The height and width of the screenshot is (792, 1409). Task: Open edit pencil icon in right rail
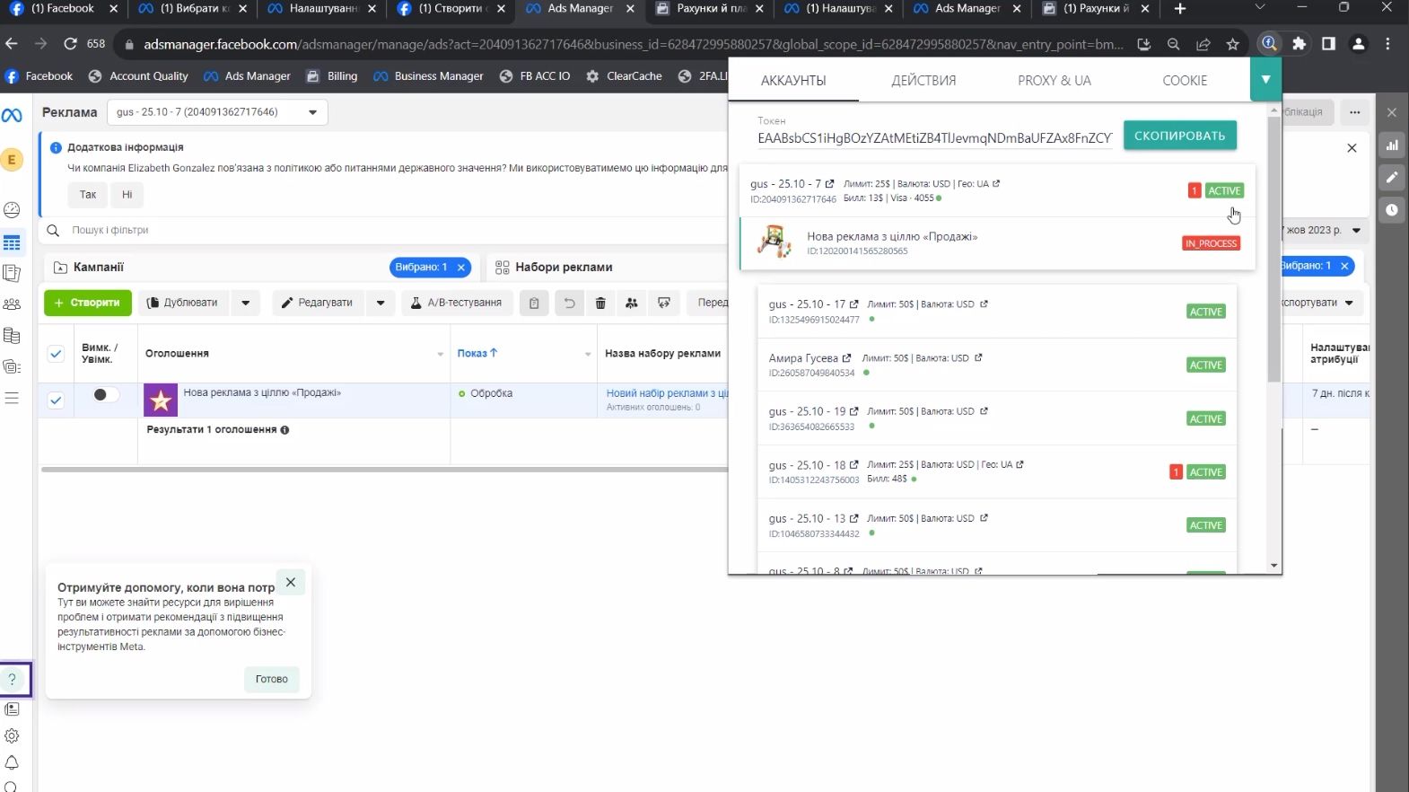1392,177
